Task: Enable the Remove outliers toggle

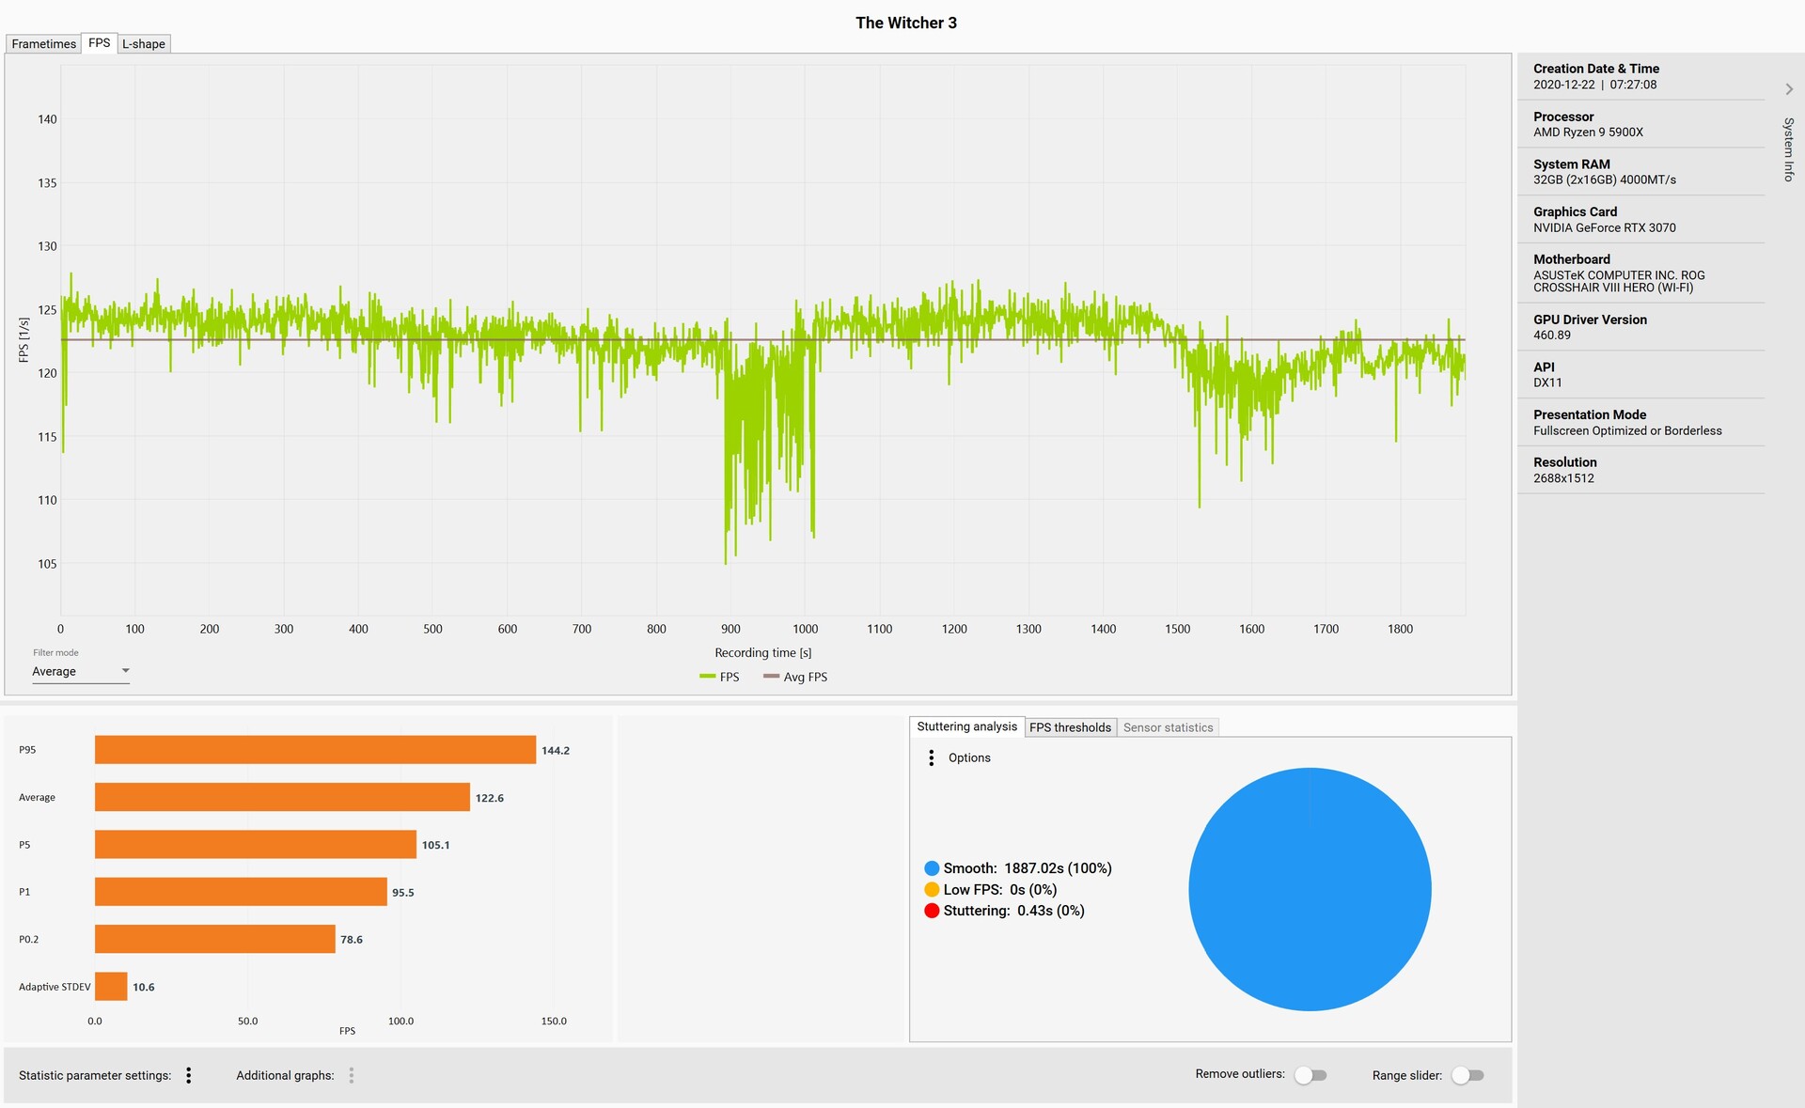Action: tap(1311, 1075)
